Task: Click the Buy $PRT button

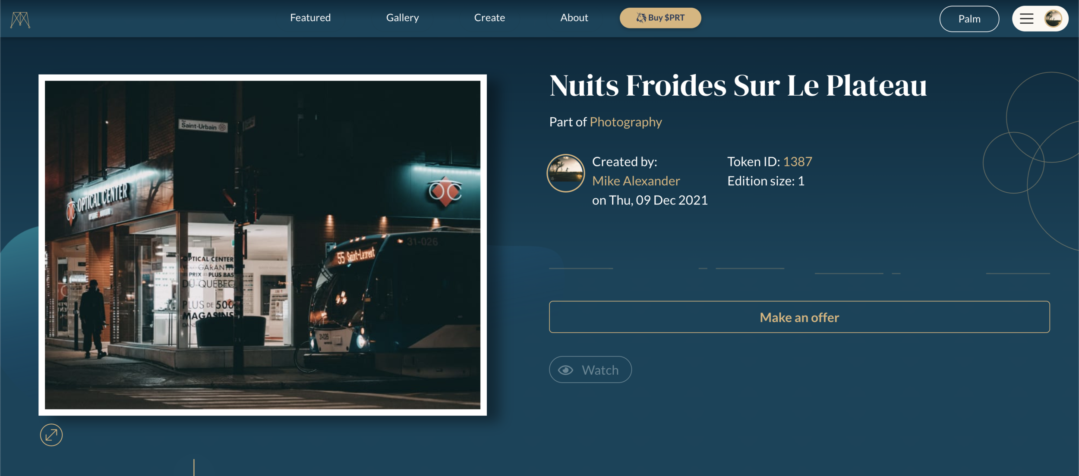Action: pos(660,18)
